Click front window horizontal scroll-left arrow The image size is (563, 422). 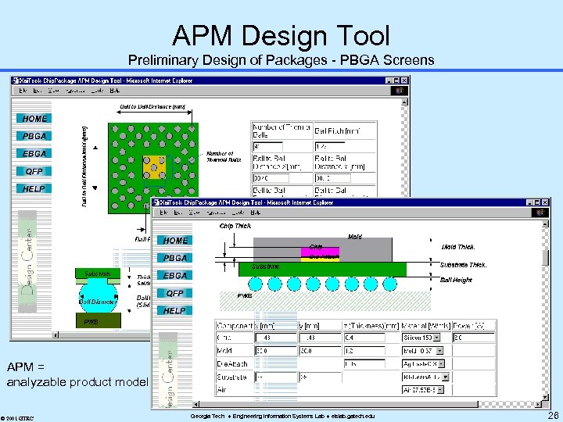click(x=196, y=405)
